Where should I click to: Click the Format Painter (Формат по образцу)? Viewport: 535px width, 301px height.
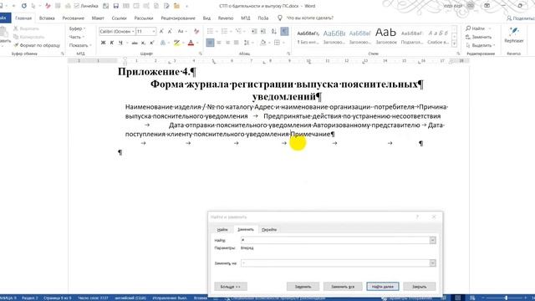[x=37, y=45]
